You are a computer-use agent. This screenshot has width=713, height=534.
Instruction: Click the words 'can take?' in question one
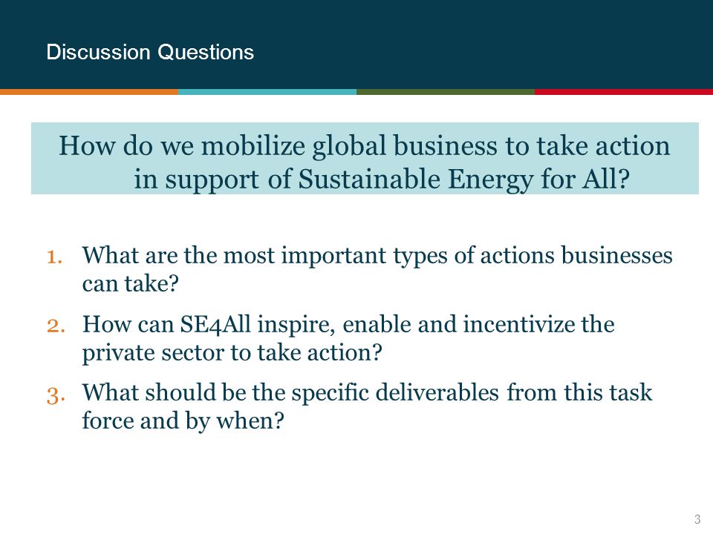pos(131,284)
